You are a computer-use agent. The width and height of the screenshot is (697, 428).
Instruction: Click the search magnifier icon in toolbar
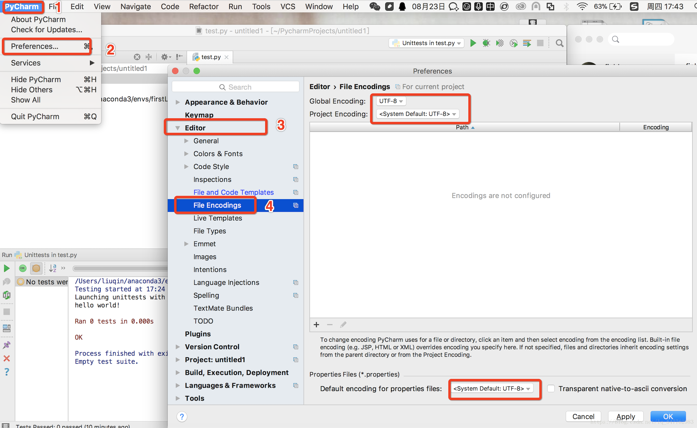coord(560,43)
